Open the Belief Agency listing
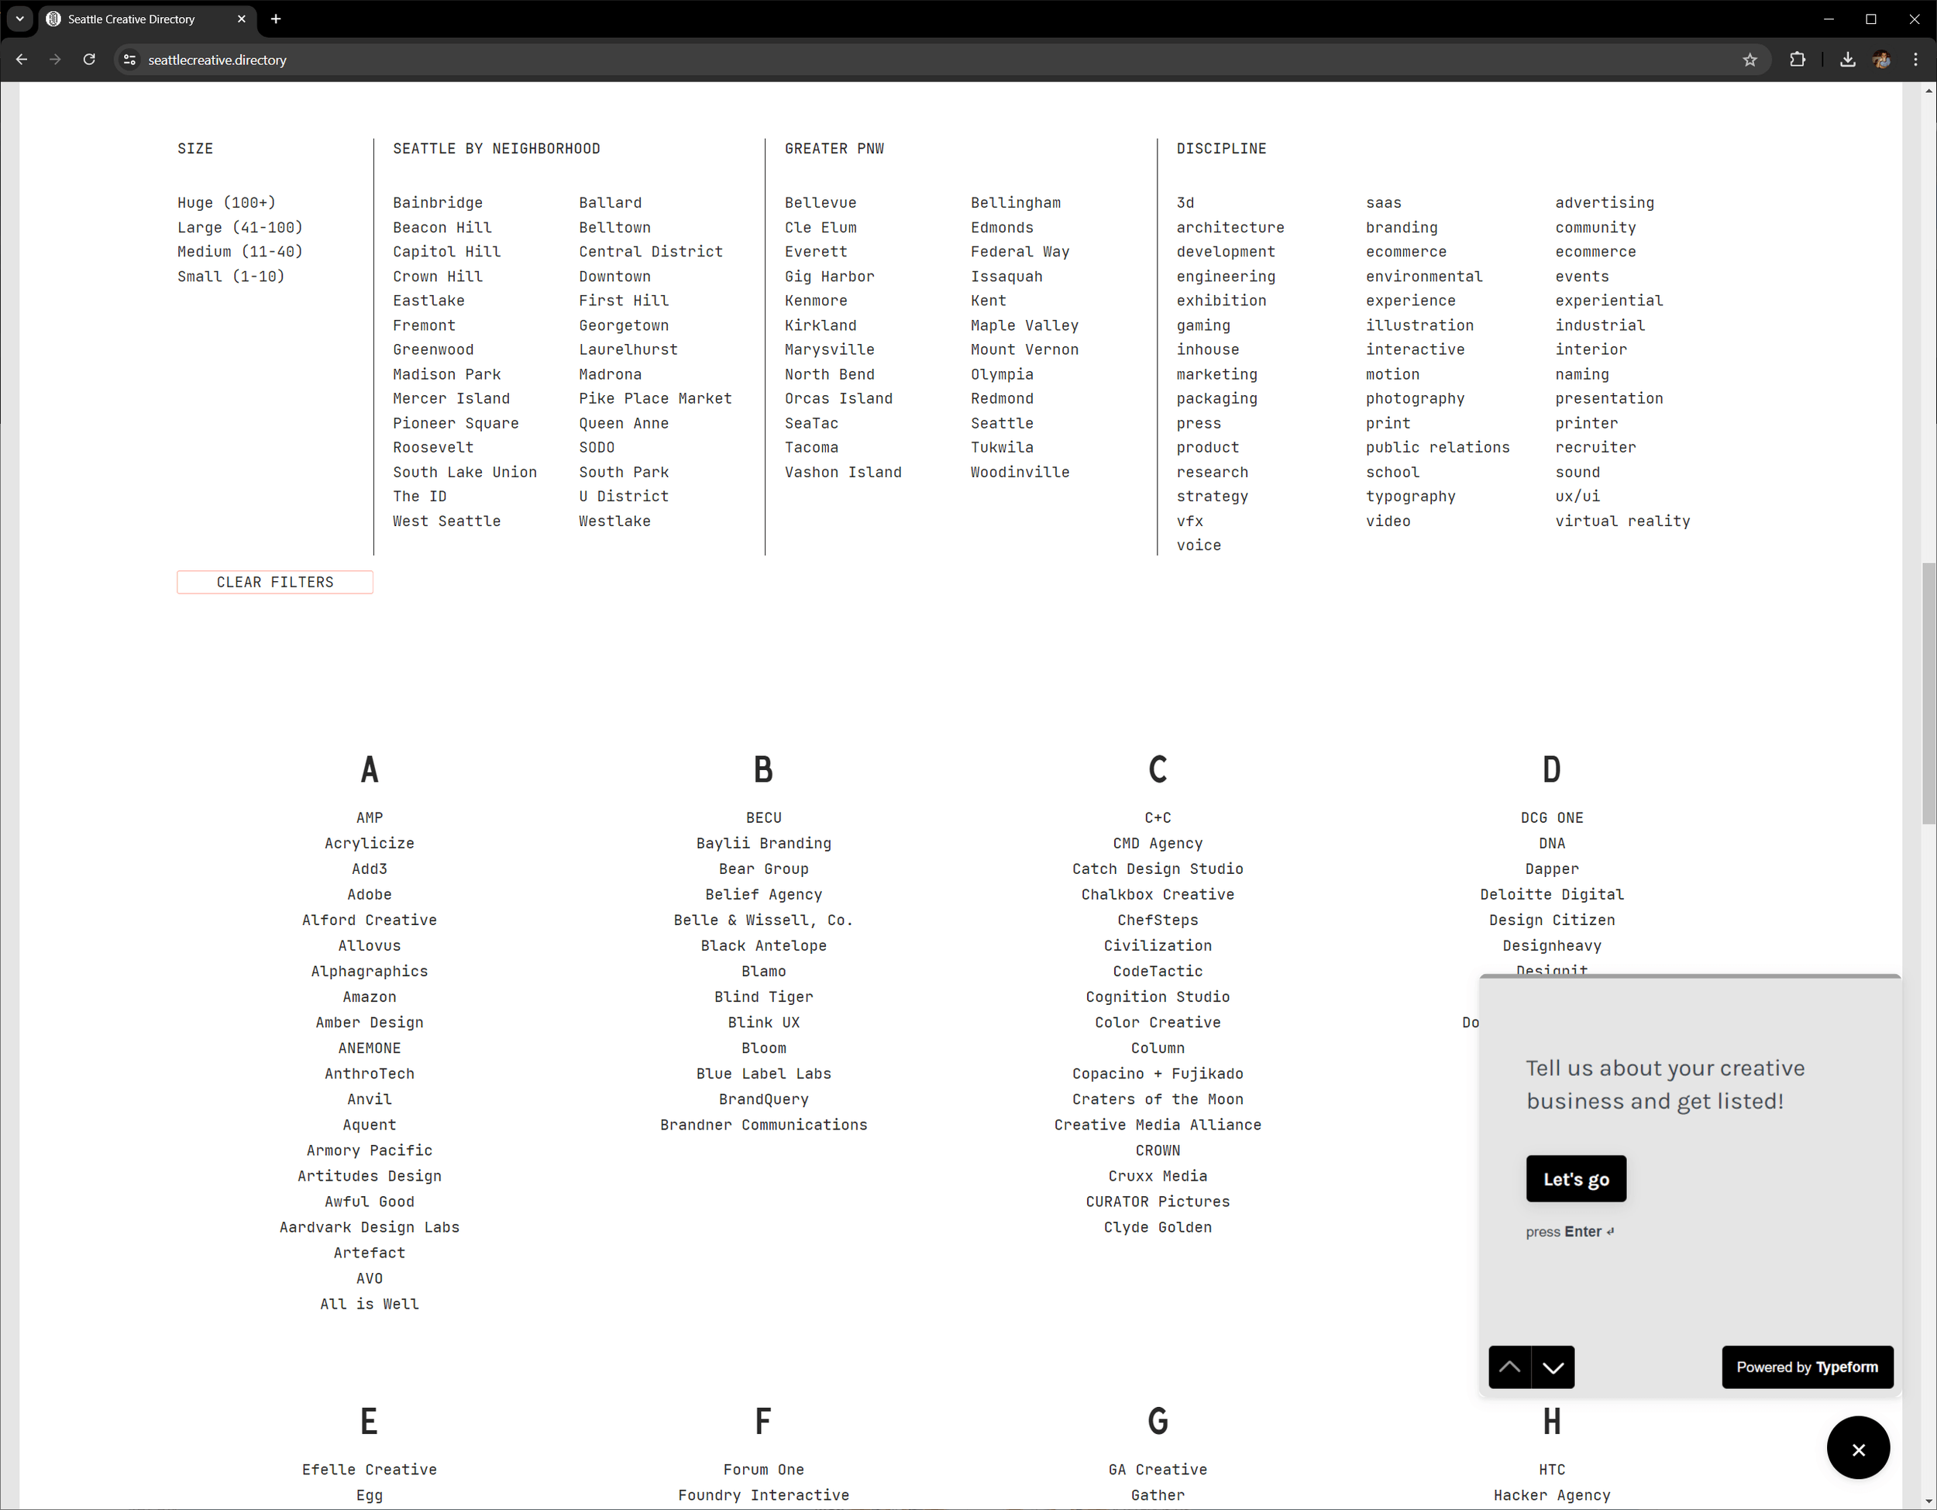The height and width of the screenshot is (1510, 1937). tap(764, 895)
